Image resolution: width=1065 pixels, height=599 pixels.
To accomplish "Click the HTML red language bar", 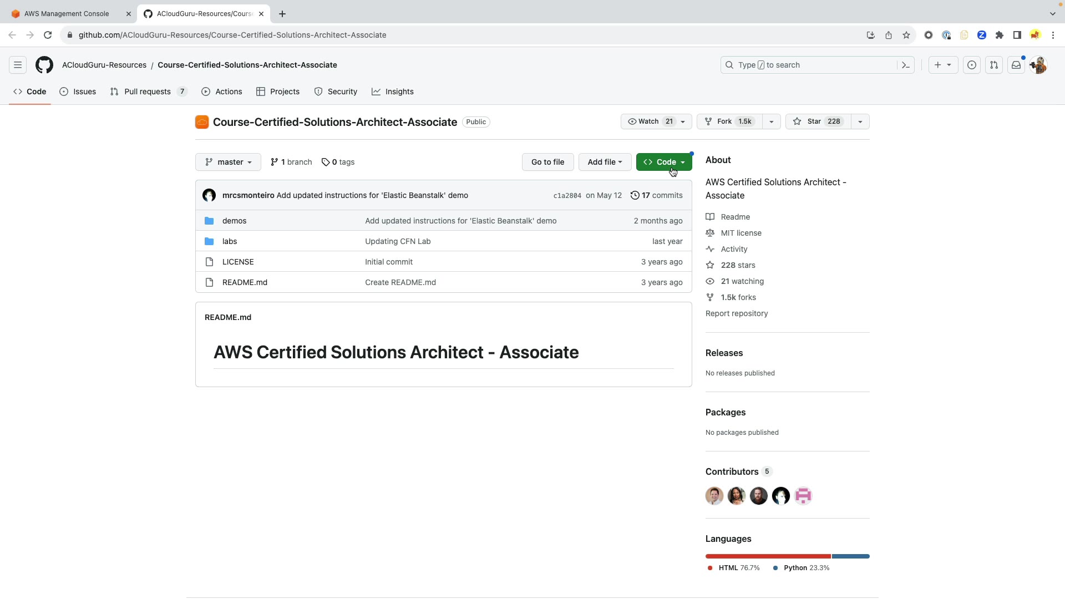I will pyautogui.click(x=768, y=556).
